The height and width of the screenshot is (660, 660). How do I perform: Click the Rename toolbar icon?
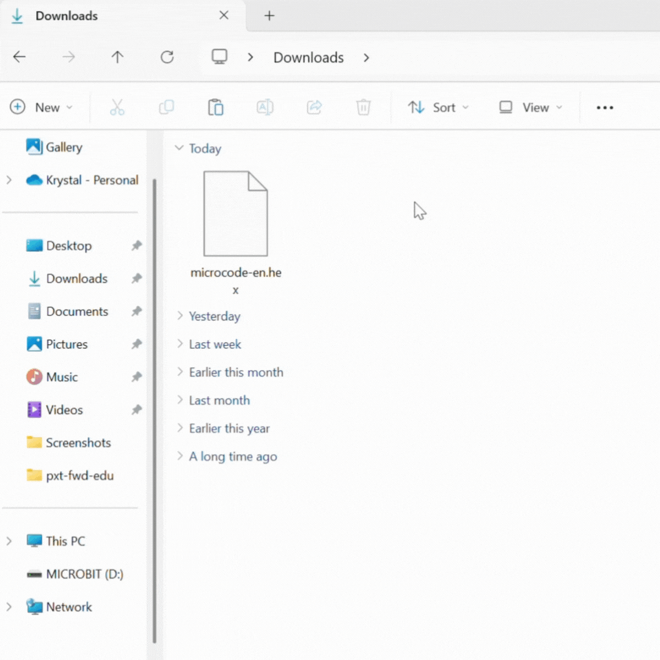(x=265, y=108)
